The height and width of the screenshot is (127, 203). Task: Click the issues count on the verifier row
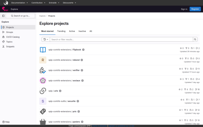198,69
